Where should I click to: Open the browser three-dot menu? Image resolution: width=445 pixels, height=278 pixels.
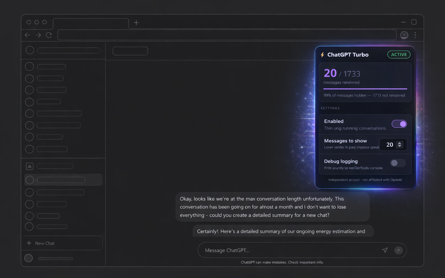tap(415, 35)
